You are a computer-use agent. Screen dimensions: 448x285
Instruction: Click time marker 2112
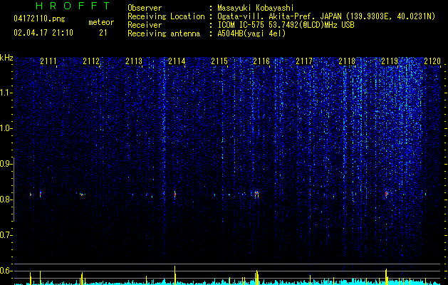coord(91,61)
